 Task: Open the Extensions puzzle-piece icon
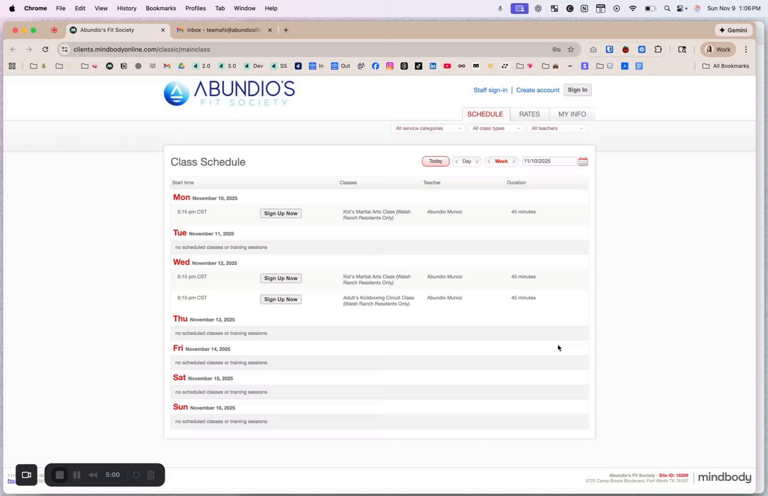tap(658, 49)
